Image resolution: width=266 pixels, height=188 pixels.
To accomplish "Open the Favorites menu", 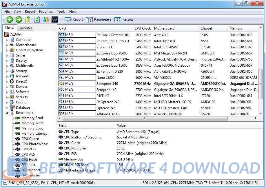I will [46, 12].
